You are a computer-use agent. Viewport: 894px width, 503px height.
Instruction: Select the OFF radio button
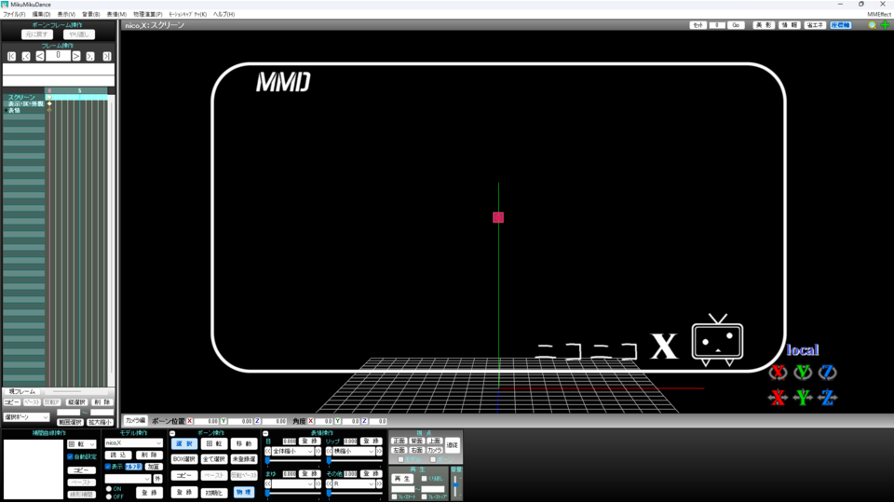click(x=109, y=496)
